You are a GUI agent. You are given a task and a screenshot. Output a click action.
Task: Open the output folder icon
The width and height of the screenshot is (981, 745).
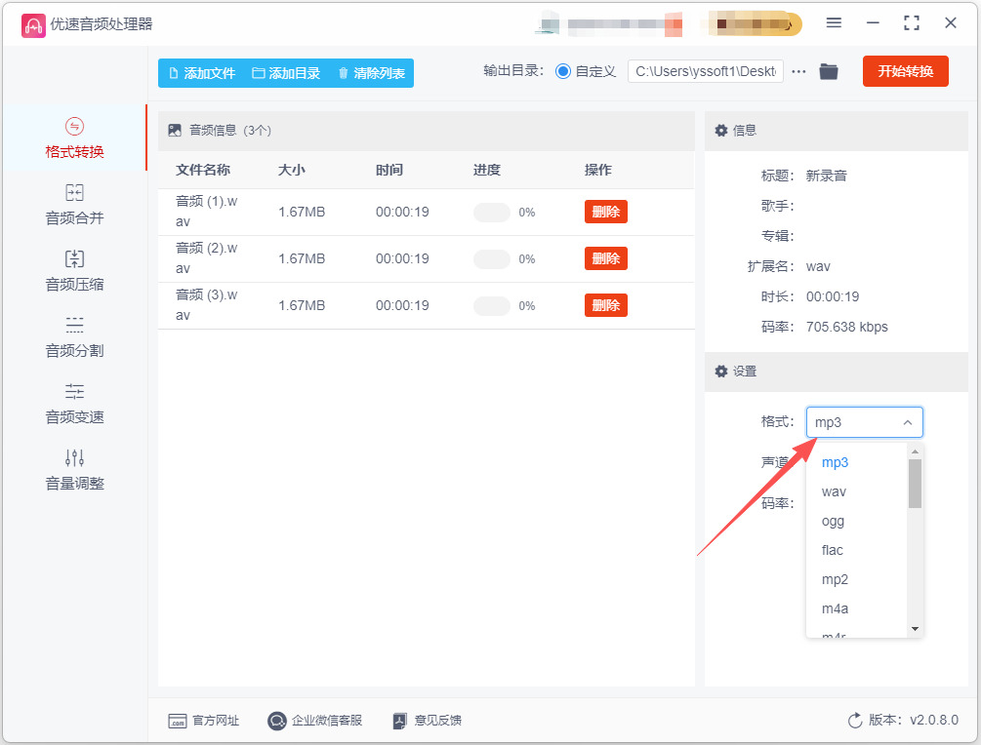829,71
